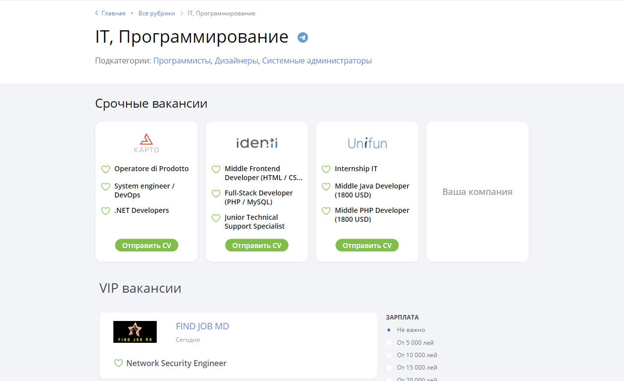Viewport: 624px width, 381px height.
Task: Go back to 'Главная' breadcrumb
Action: tap(113, 13)
